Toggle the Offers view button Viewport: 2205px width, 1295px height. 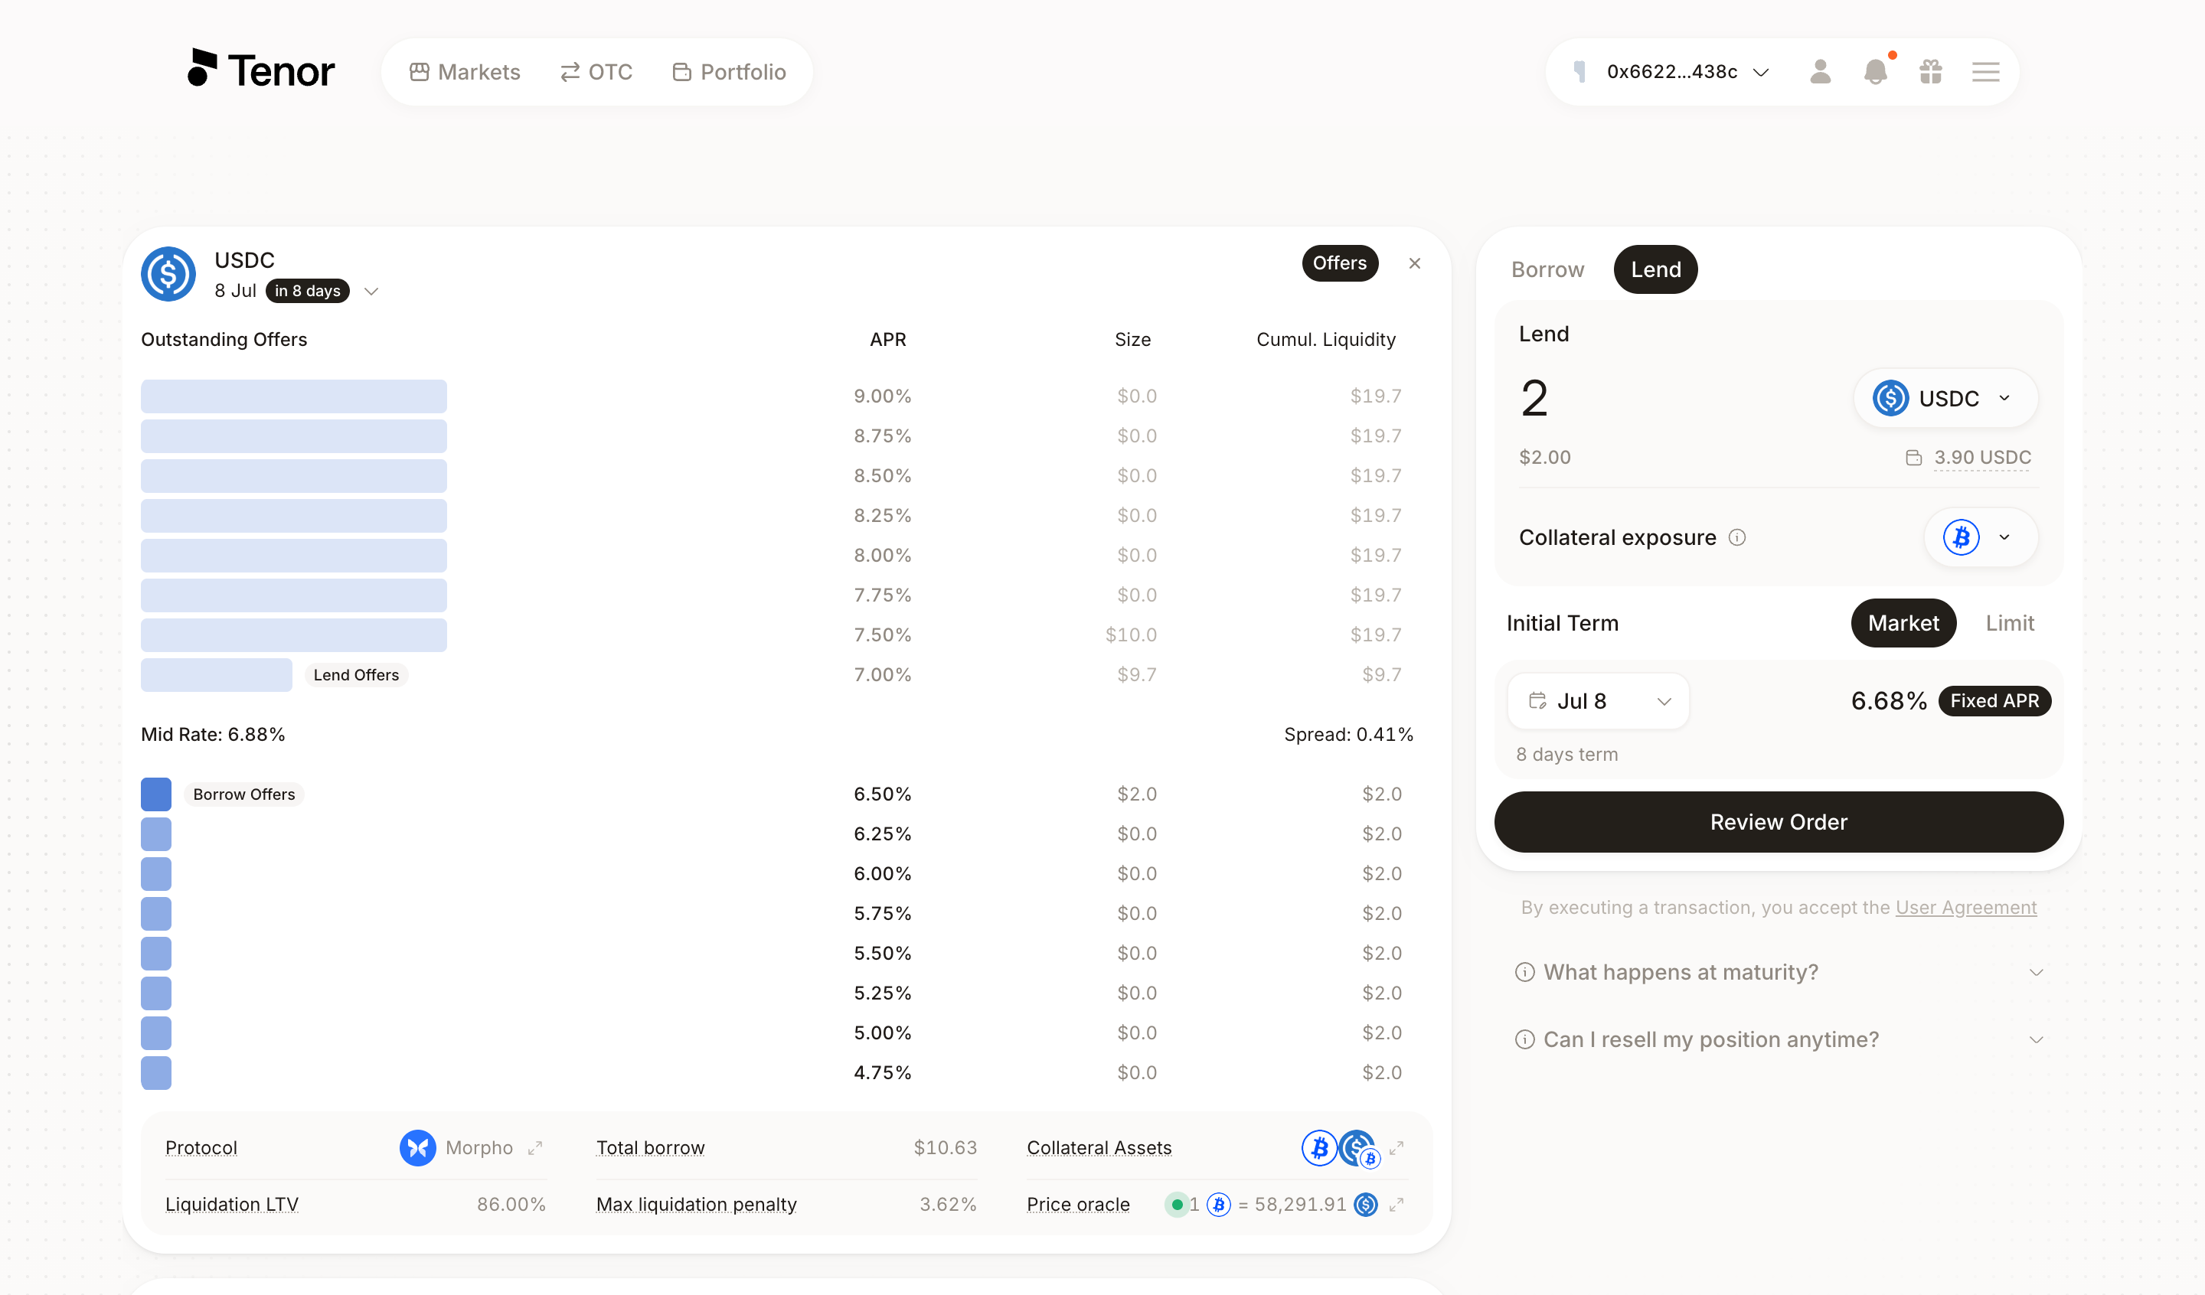(x=1340, y=263)
